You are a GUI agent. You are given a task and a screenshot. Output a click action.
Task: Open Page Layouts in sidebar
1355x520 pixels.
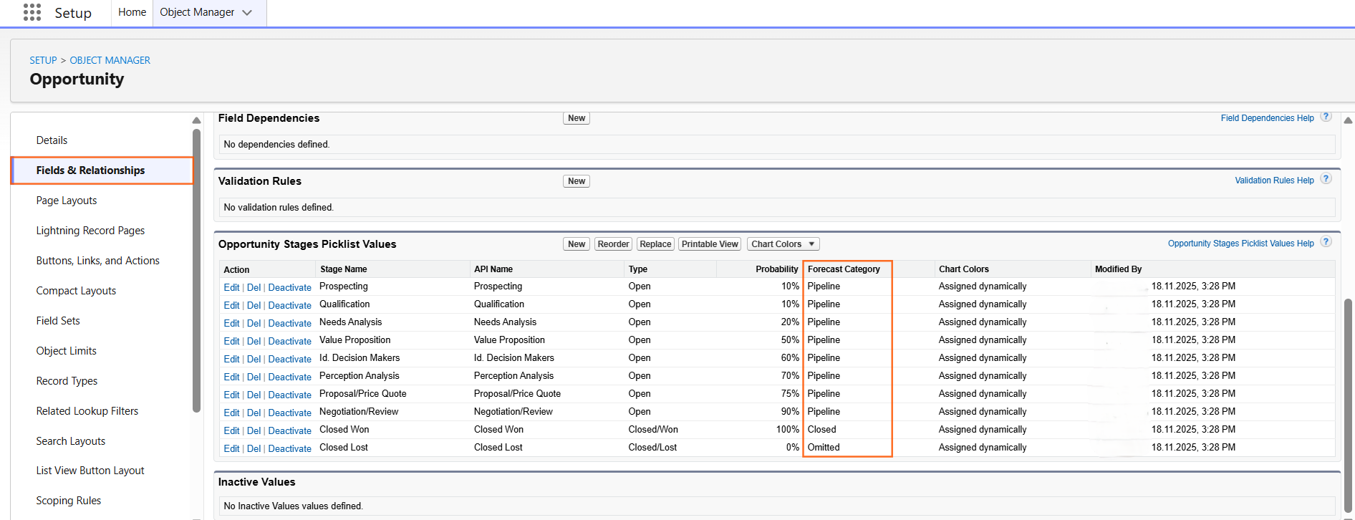tap(67, 201)
